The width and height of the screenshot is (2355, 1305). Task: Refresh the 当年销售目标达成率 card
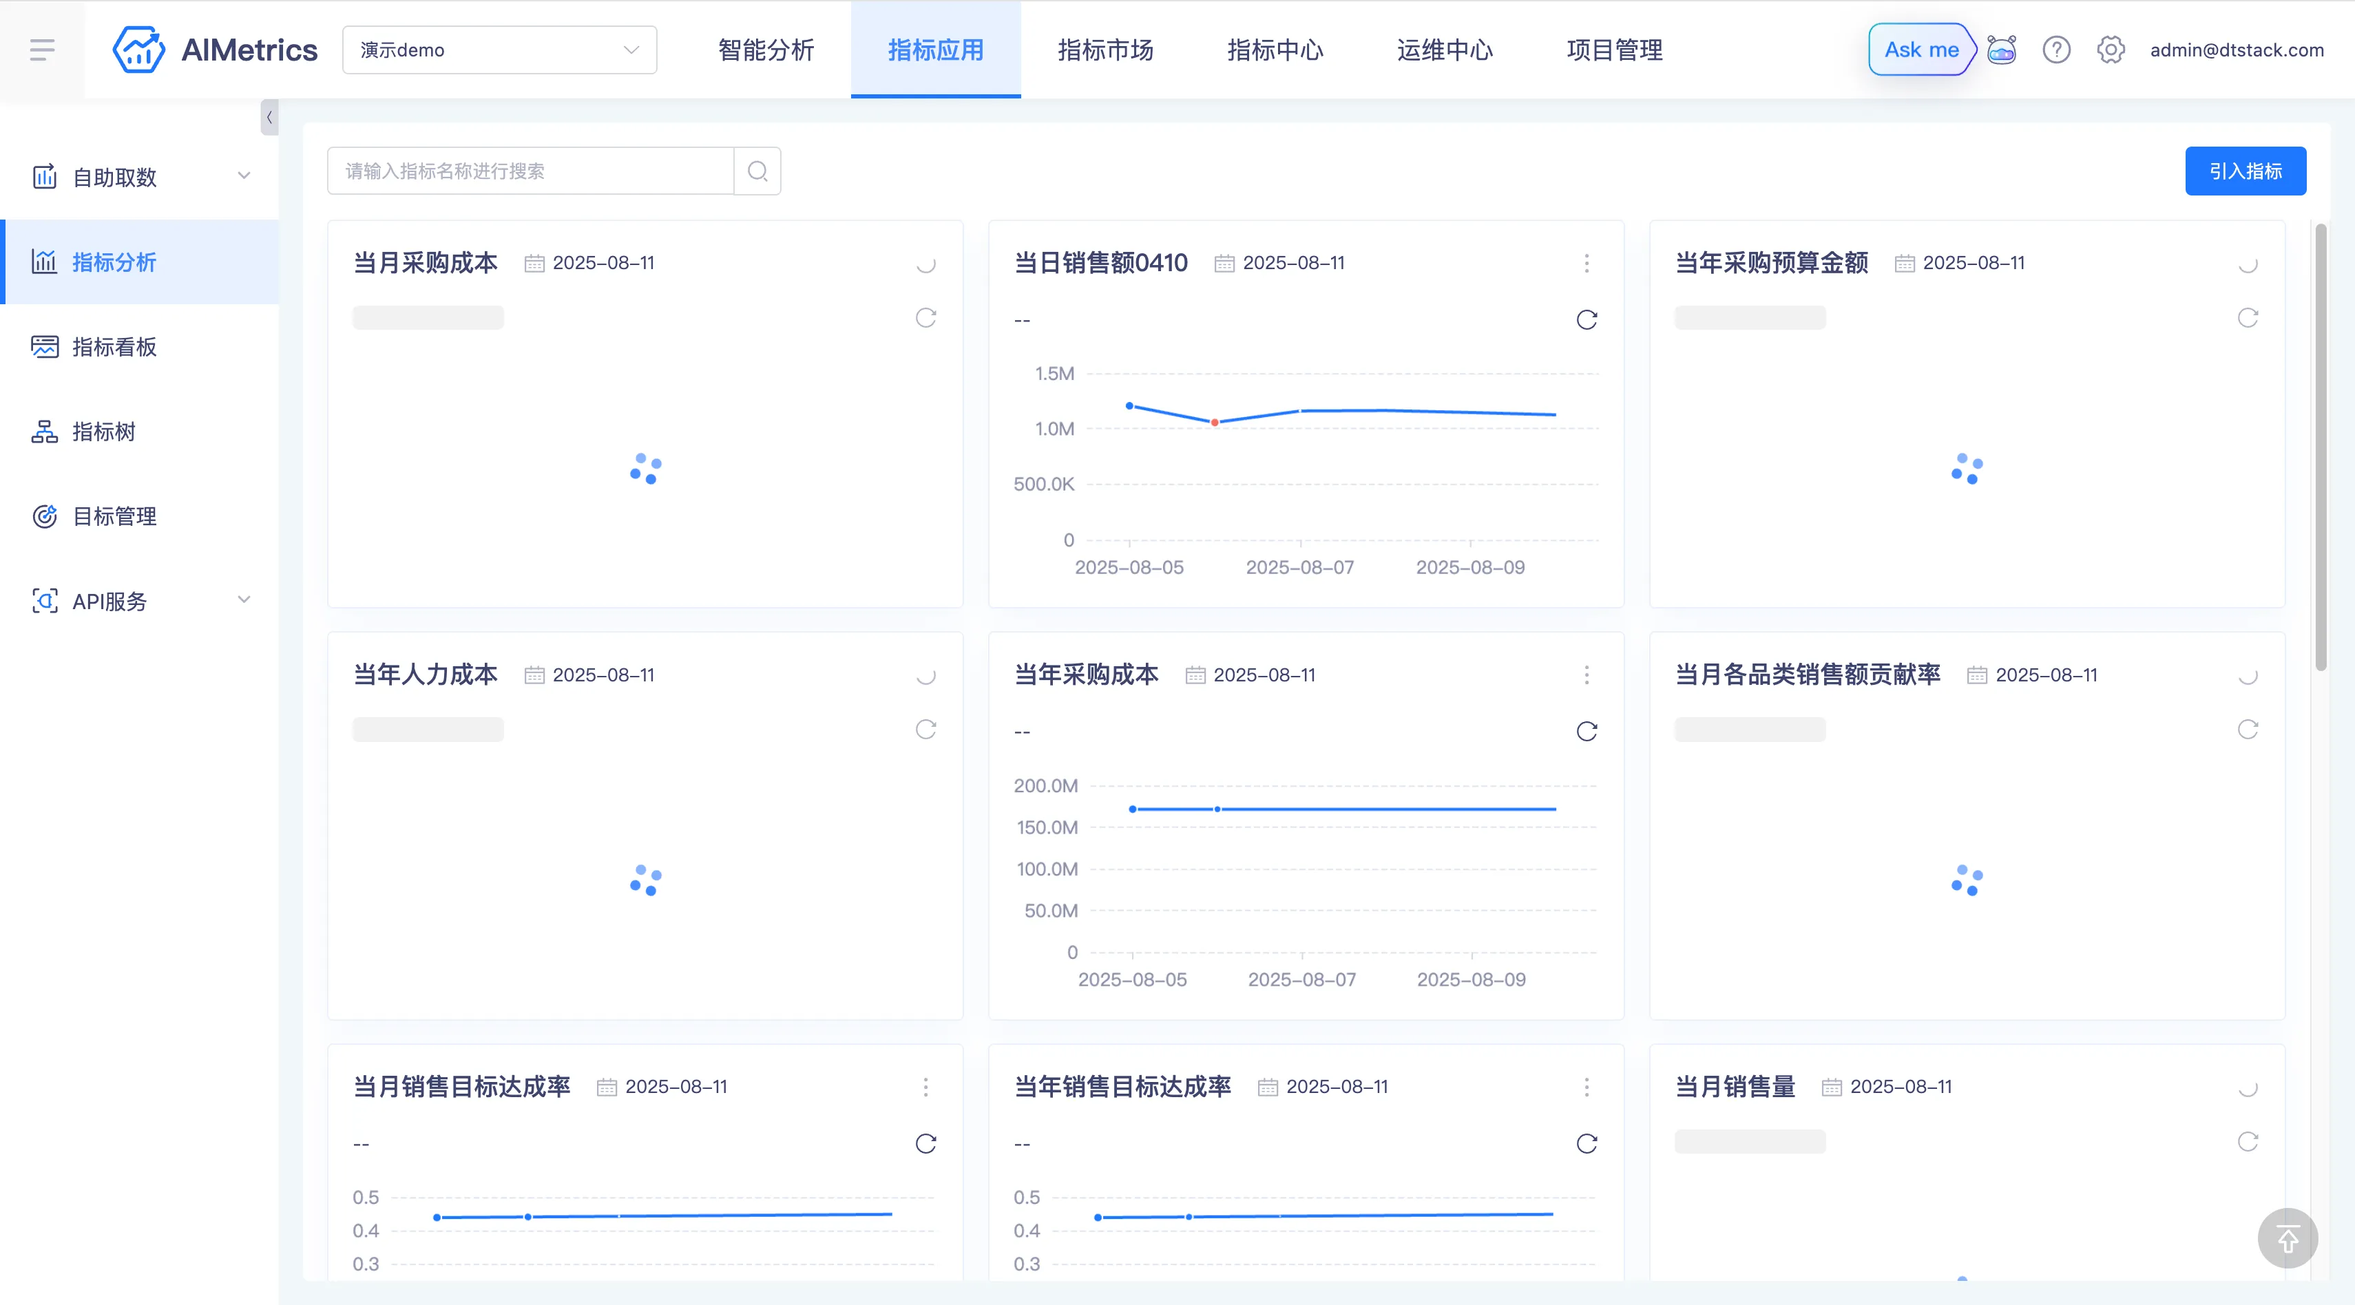[x=1586, y=1143]
